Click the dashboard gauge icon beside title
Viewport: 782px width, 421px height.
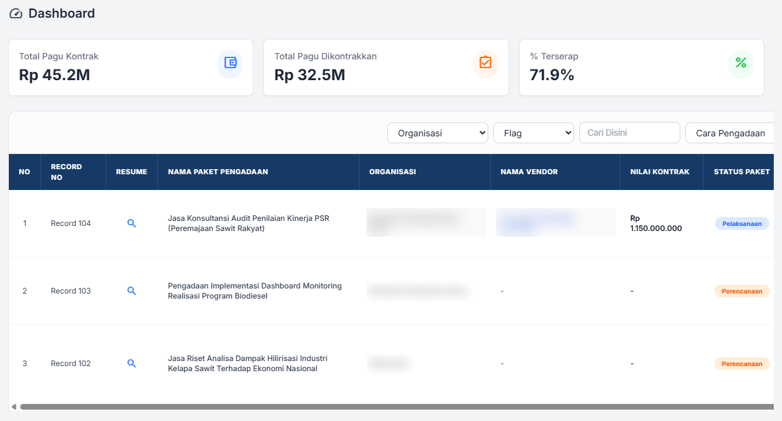16,13
